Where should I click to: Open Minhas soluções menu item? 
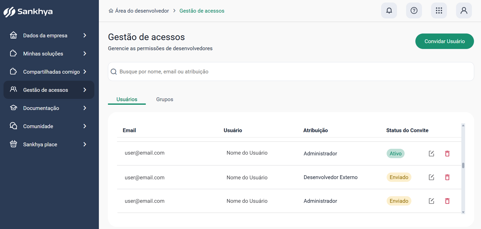tap(49, 53)
